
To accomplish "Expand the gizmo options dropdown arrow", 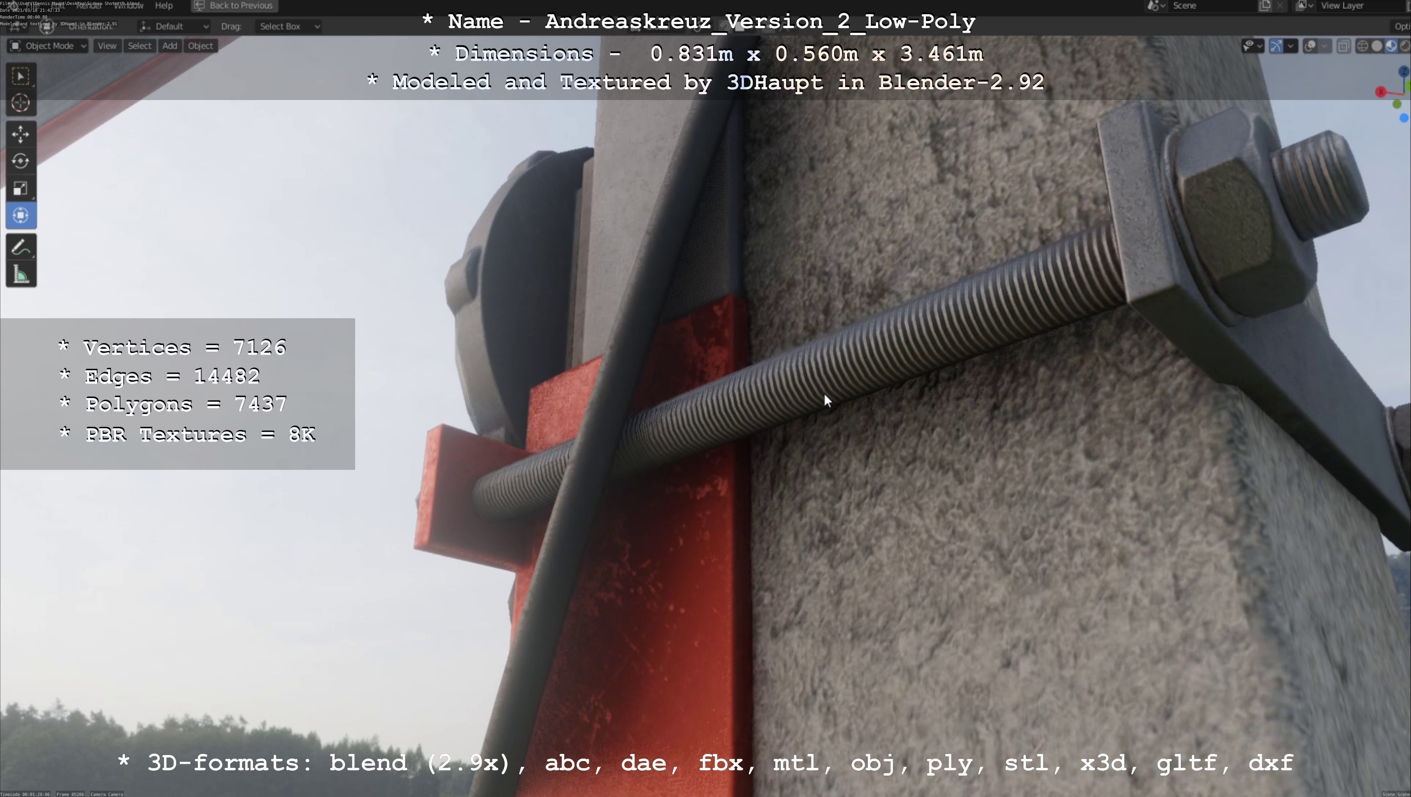I will click(1290, 46).
